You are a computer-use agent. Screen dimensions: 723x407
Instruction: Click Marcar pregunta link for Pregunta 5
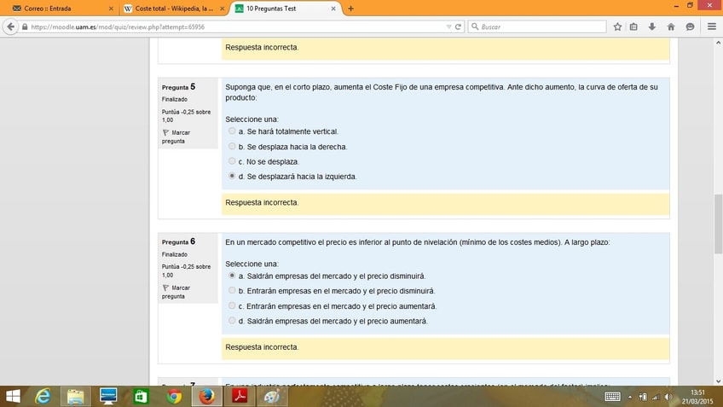(176, 137)
